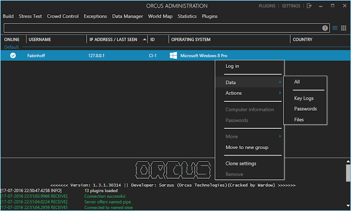The image size is (351, 211).
Task: Open the World Map menu
Action: (x=160, y=16)
